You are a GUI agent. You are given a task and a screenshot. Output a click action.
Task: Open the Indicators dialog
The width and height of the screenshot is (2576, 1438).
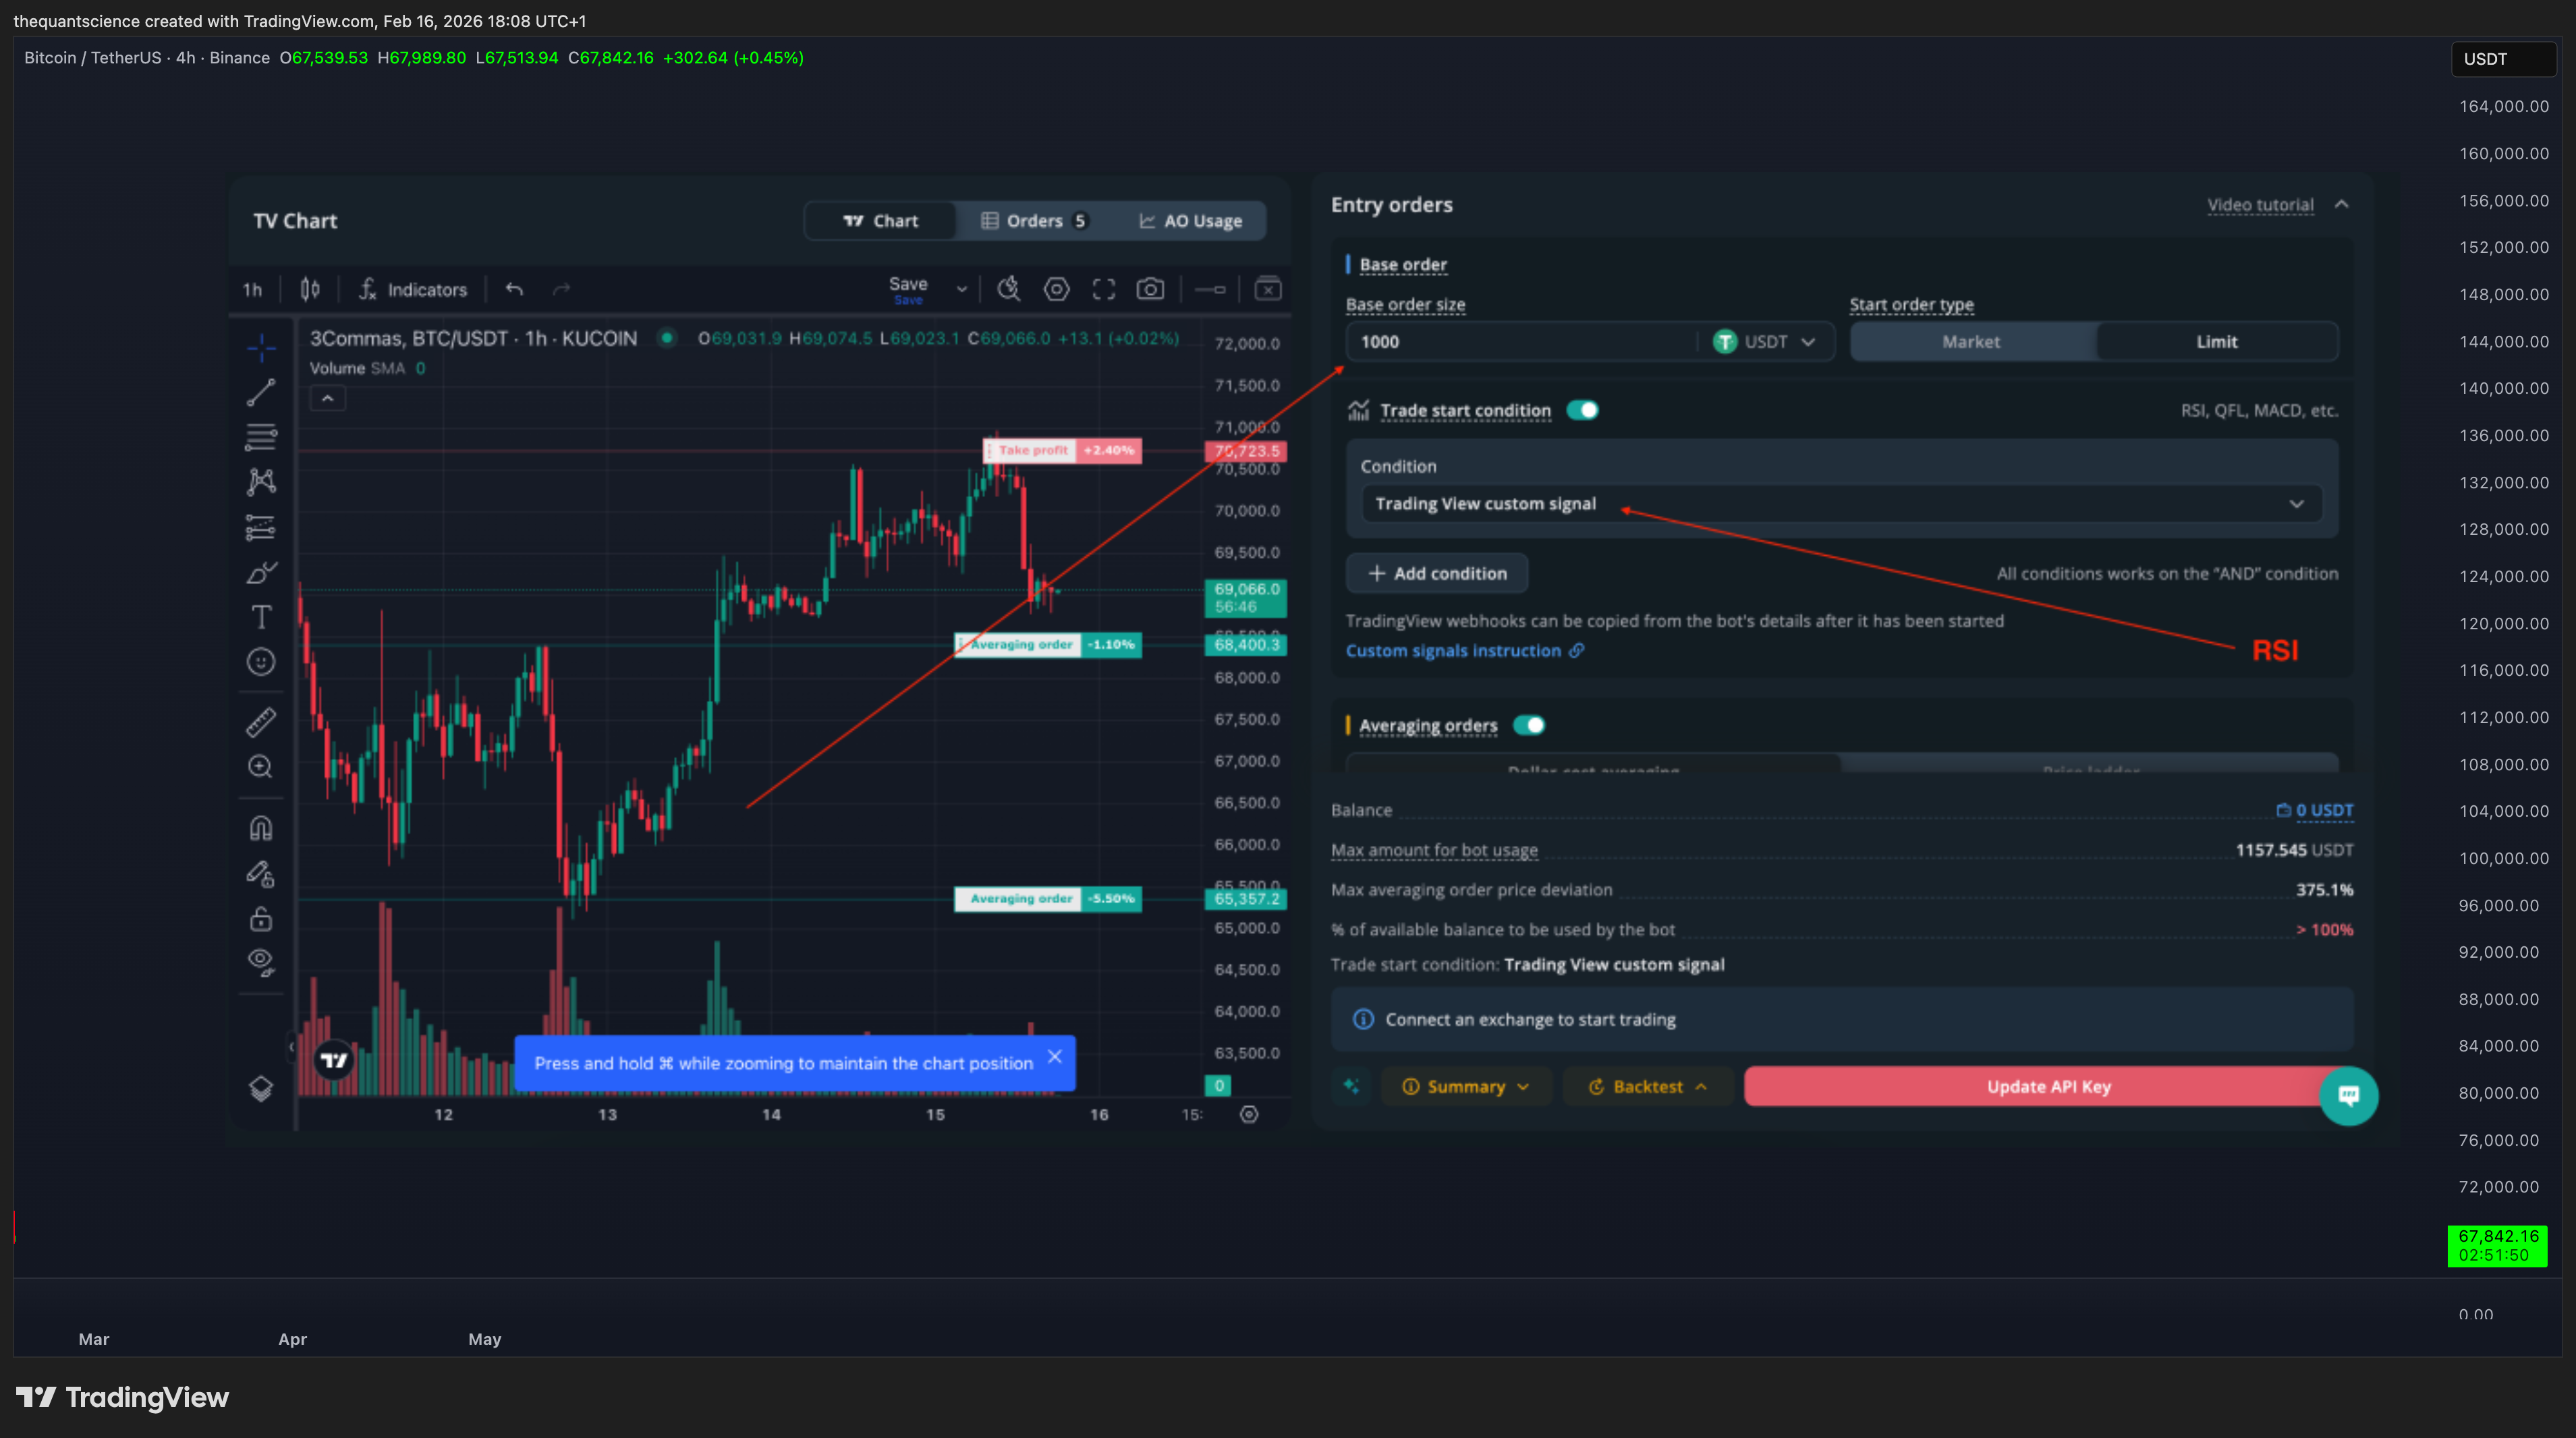pos(414,289)
